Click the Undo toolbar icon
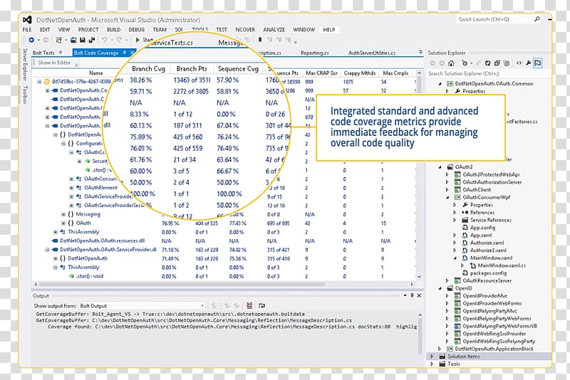This screenshot has height=380, width=570. 104,40
